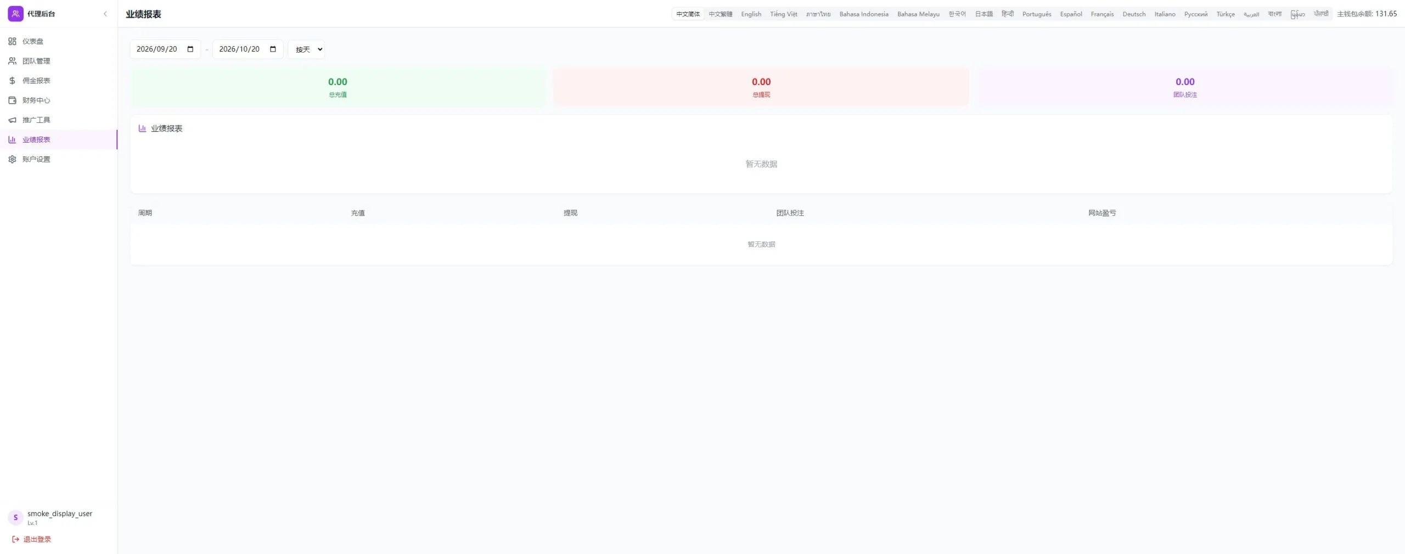Click the 中文简体 language tab
The image size is (1405, 554).
[x=688, y=14]
